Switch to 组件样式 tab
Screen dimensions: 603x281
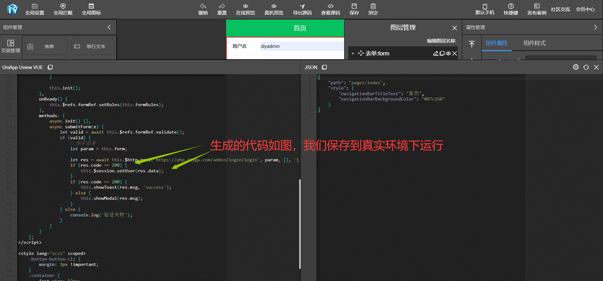click(x=534, y=43)
